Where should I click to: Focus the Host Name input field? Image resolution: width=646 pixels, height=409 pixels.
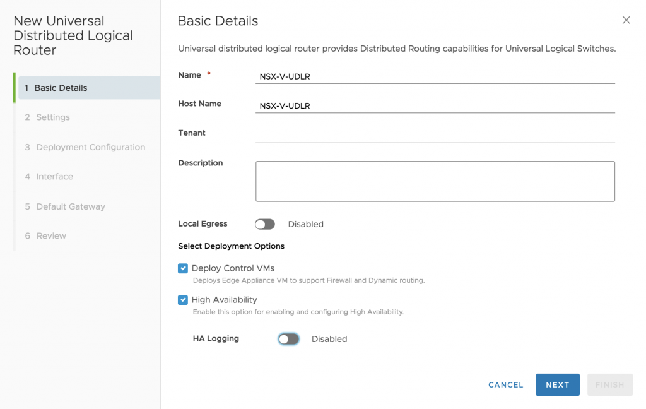[435, 105]
